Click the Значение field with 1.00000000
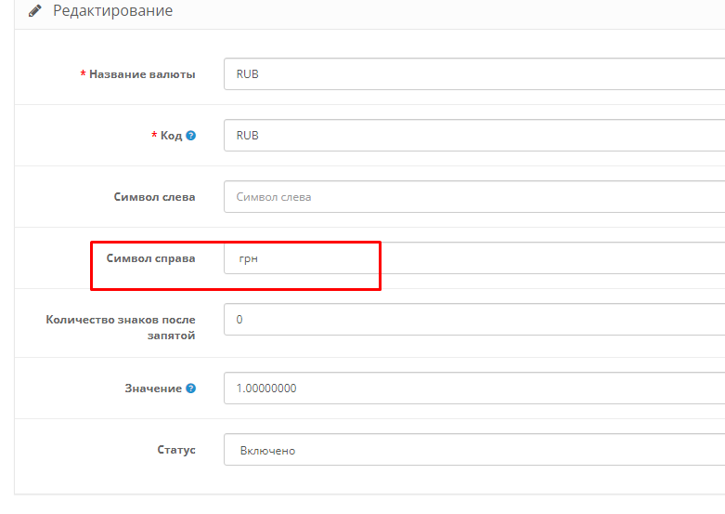Screen dimensions: 725x514 (x=473, y=389)
